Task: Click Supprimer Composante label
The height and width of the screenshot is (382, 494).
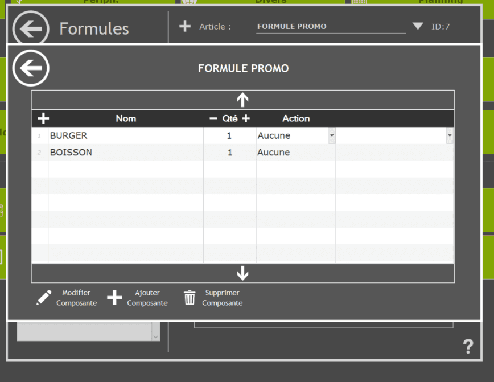Action: pyautogui.click(x=223, y=298)
